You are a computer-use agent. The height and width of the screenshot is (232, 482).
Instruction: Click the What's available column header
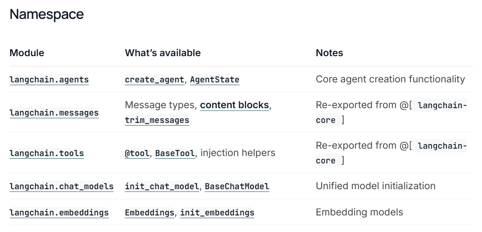[x=163, y=53]
